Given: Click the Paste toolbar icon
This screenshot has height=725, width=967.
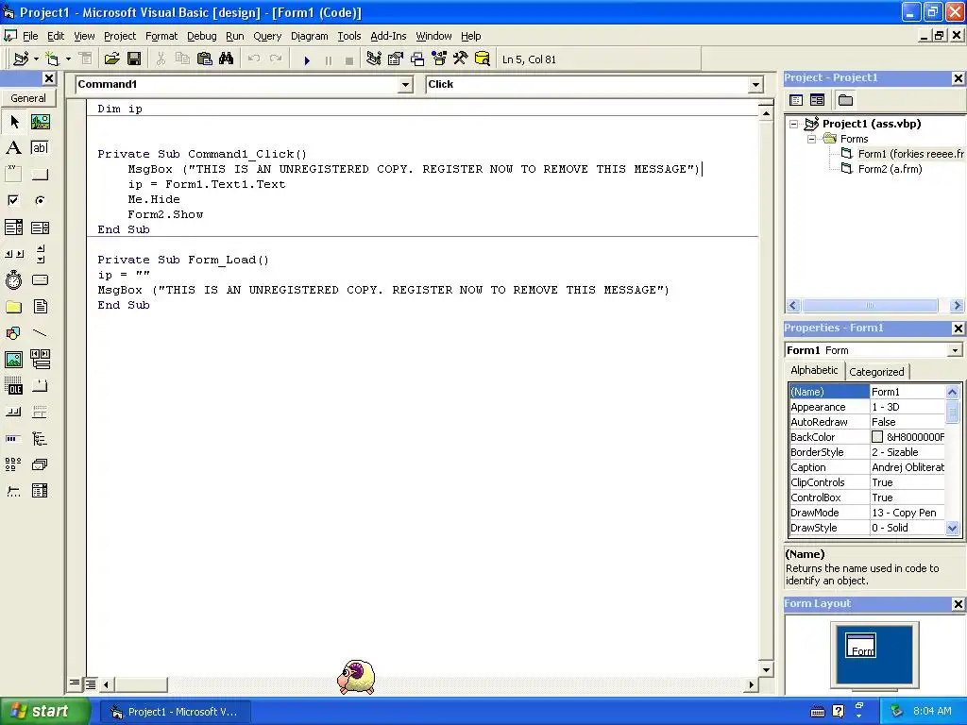Looking at the screenshot, I should point(204,59).
